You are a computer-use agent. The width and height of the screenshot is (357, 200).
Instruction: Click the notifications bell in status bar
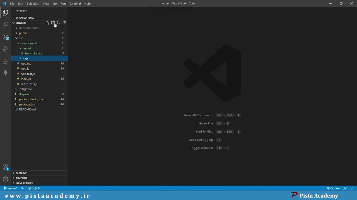[352, 188]
